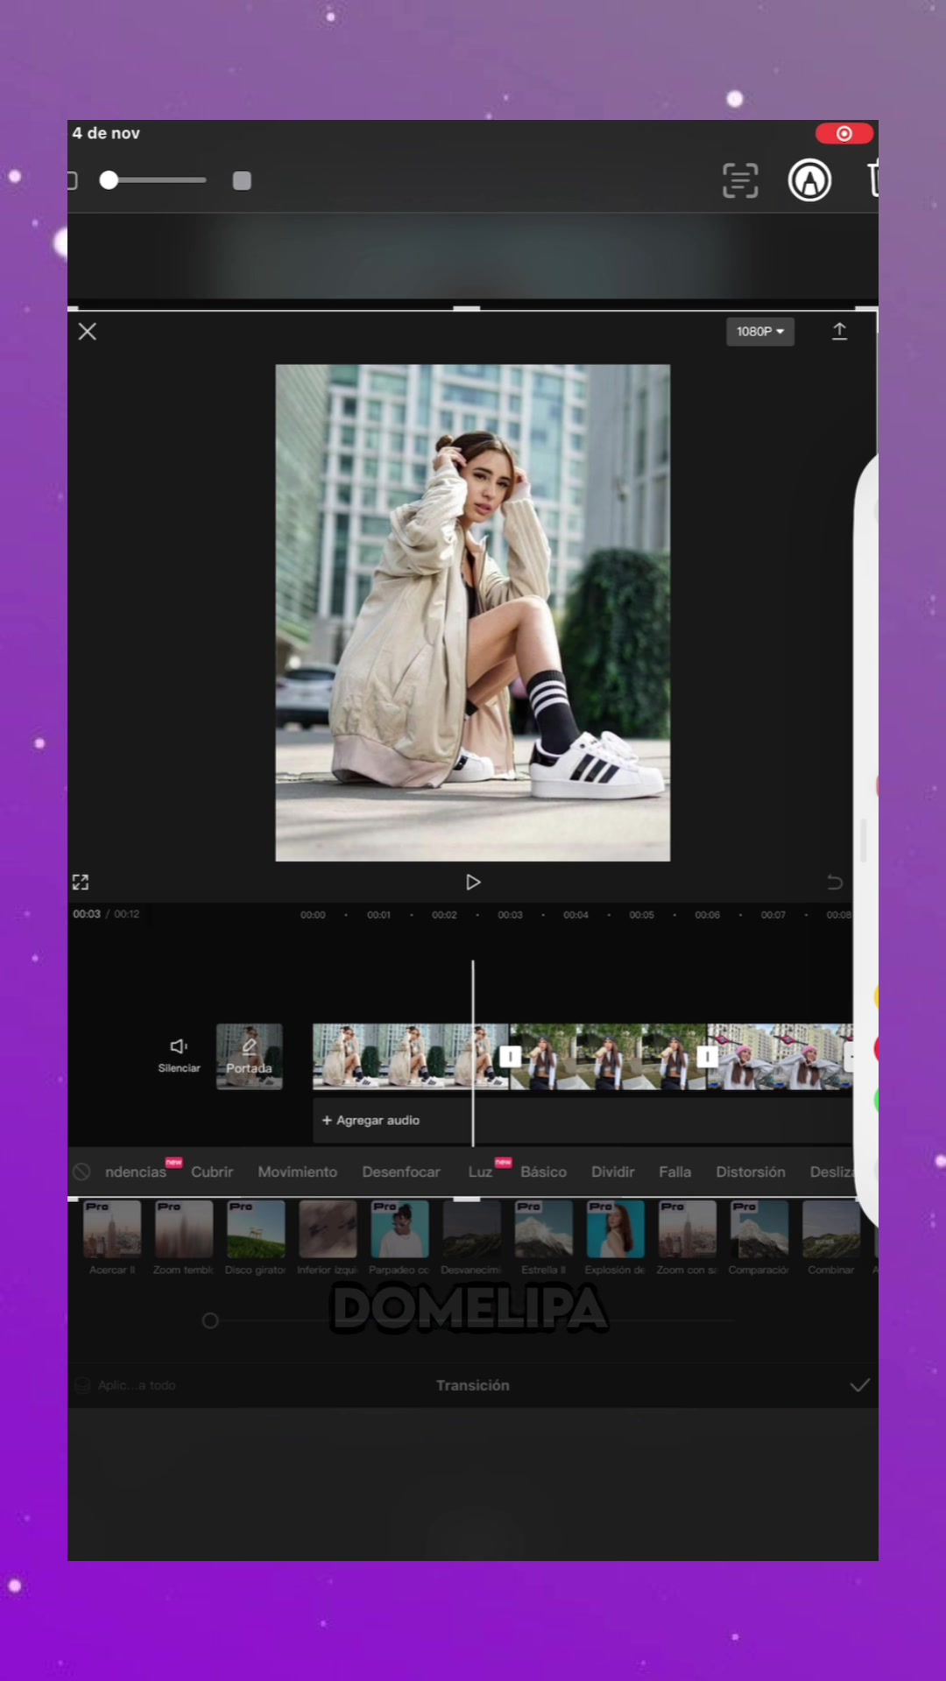Screen dimensions: 946x1681
Task: Close the video editor with the X
Action: coord(88,332)
